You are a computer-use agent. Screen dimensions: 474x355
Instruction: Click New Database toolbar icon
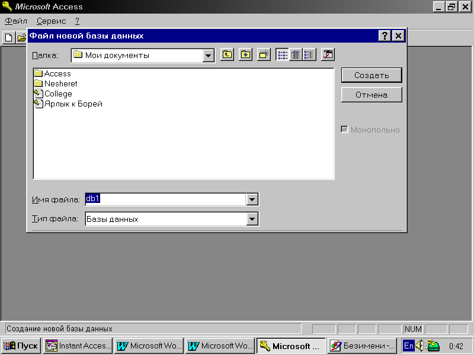tap(9, 38)
